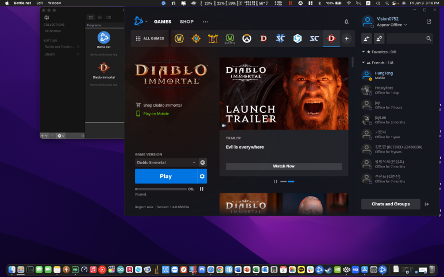Screen dimensions: 444x277
Task: Select the Overwatch game icon
Action: (x=246, y=38)
